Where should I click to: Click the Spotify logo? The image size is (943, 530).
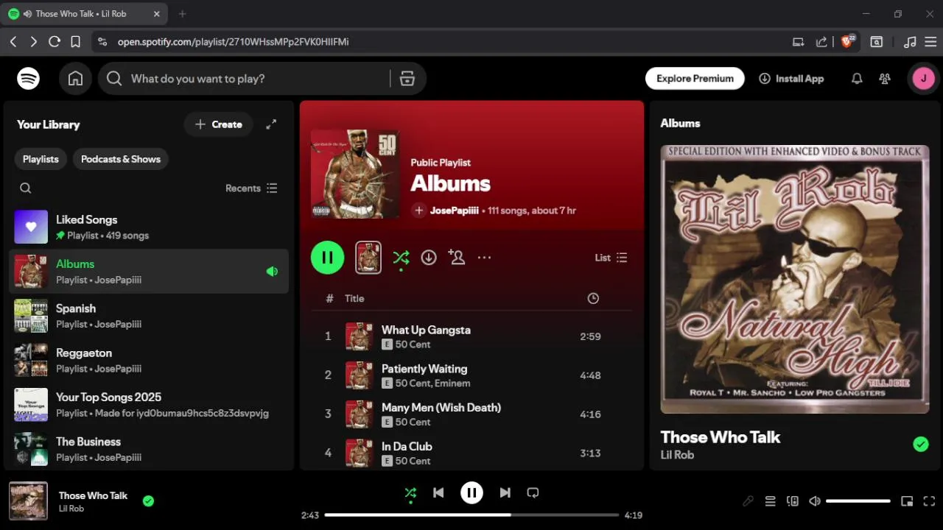[x=28, y=79]
